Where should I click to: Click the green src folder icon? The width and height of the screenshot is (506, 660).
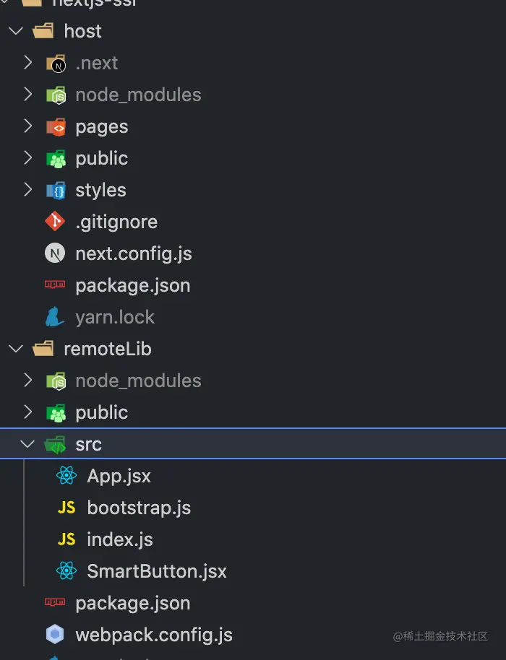pos(55,445)
